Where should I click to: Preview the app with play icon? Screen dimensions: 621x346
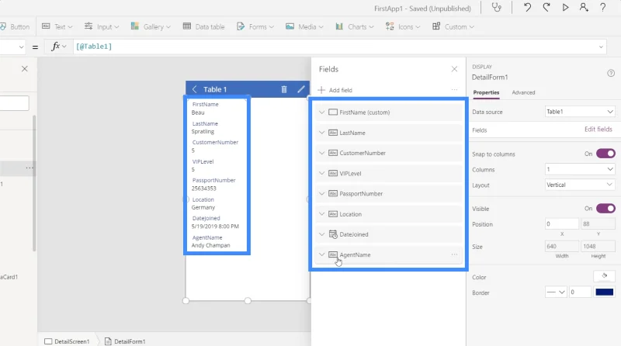click(x=565, y=8)
